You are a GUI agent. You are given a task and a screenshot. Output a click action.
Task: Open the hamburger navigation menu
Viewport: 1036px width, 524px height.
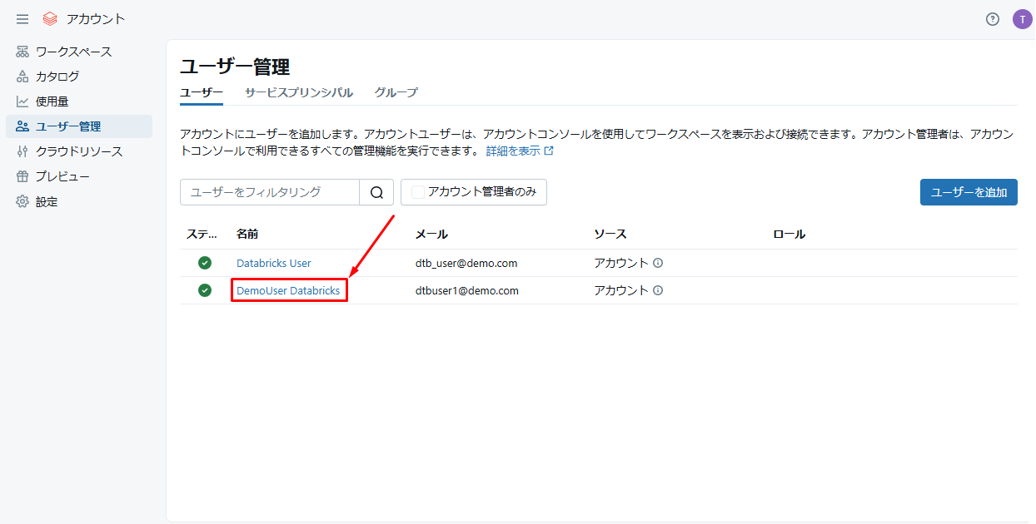[22, 19]
